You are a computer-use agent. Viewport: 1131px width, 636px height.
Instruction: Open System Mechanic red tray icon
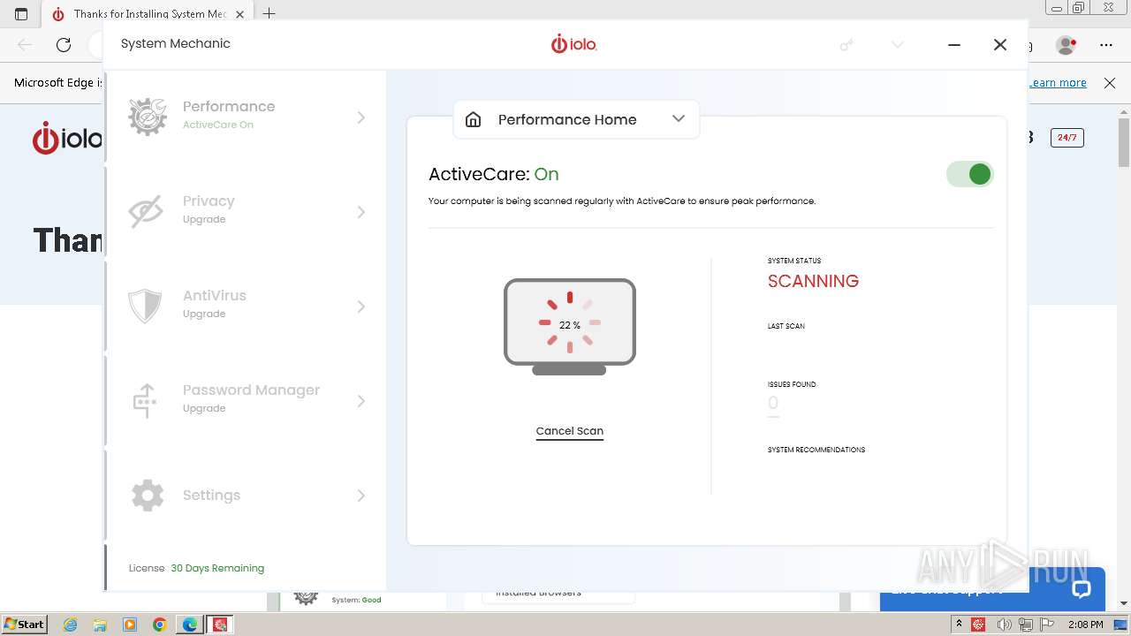[x=979, y=625]
